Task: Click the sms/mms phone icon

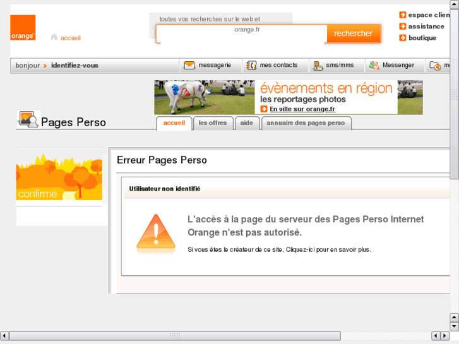Action: point(318,66)
